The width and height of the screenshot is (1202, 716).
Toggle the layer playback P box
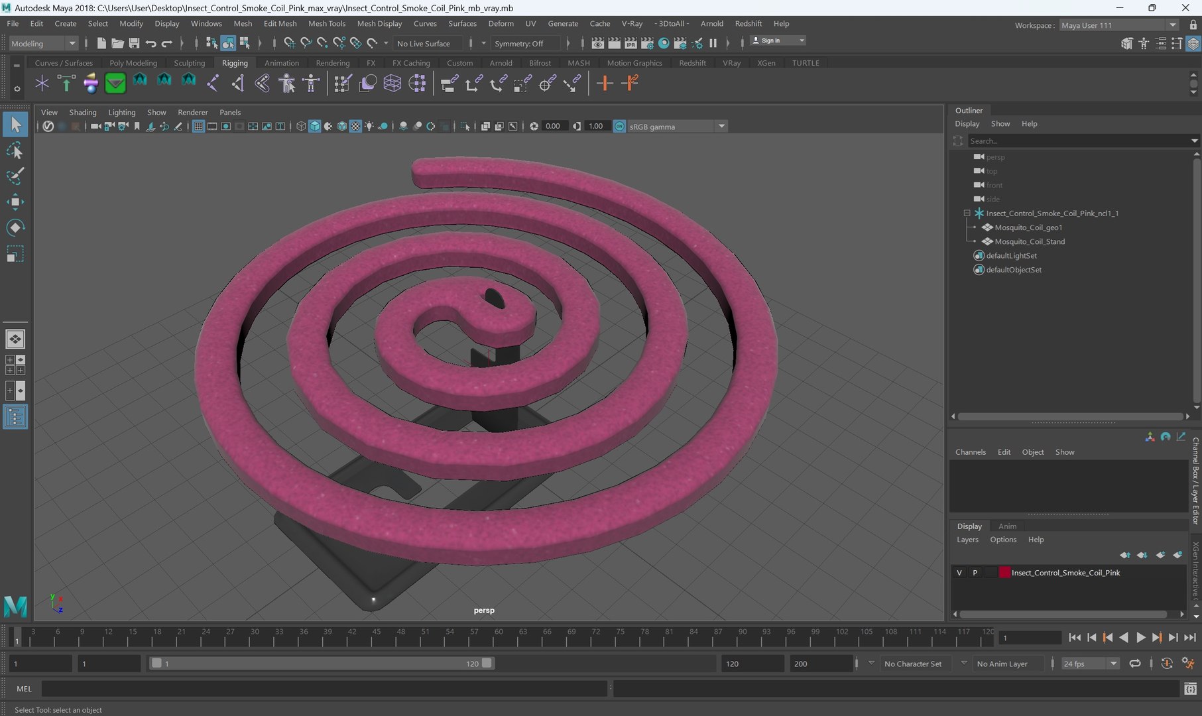click(975, 573)
